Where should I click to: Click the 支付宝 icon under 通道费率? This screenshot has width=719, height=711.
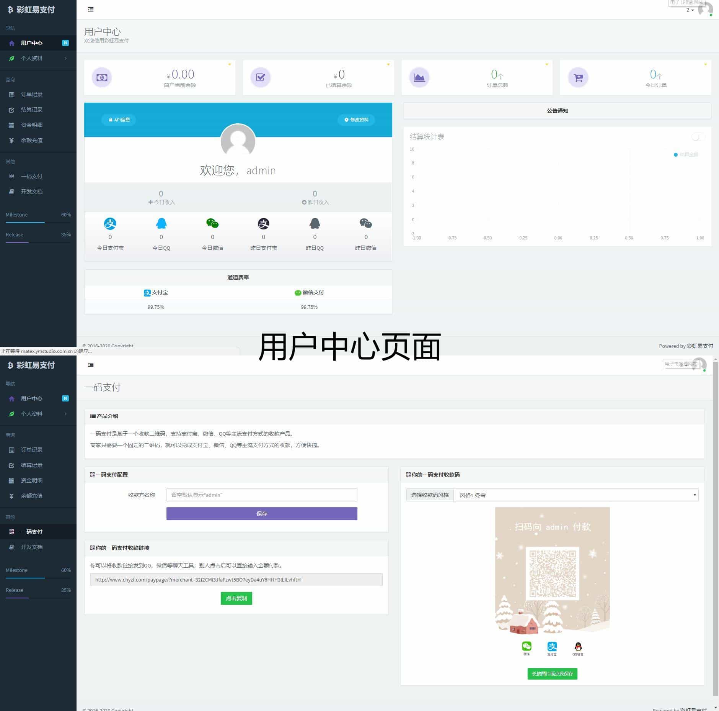pyautogui.click(x=147, y=293)
